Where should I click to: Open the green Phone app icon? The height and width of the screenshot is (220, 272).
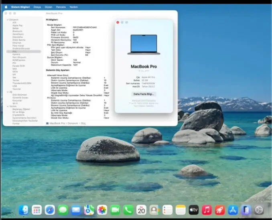(x=128, y=210)
